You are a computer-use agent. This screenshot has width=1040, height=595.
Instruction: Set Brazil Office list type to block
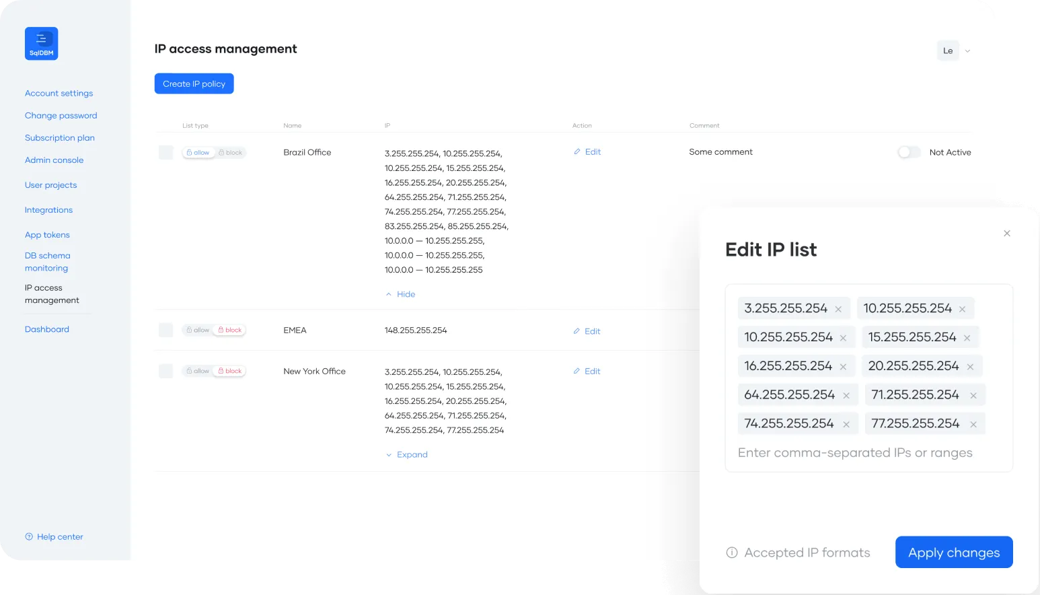pos(230,153)
